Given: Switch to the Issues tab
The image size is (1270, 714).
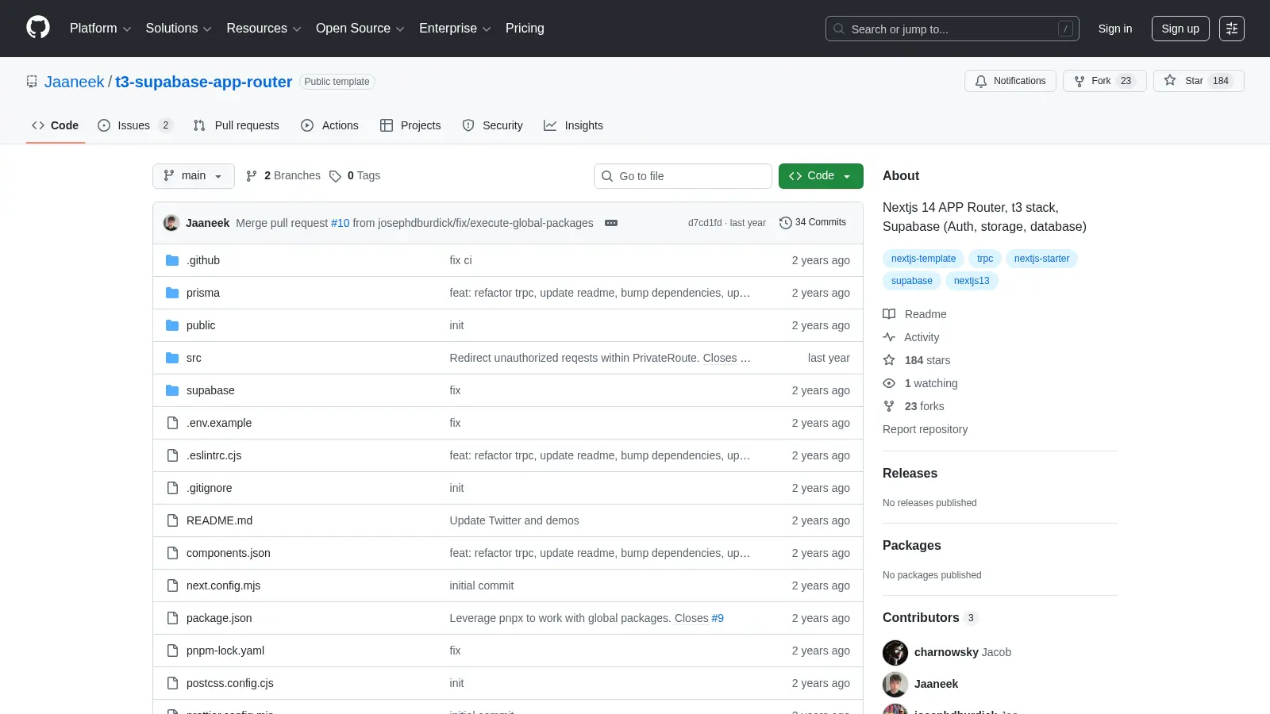Looking at the screenshot, I should (x=135, y=125).
